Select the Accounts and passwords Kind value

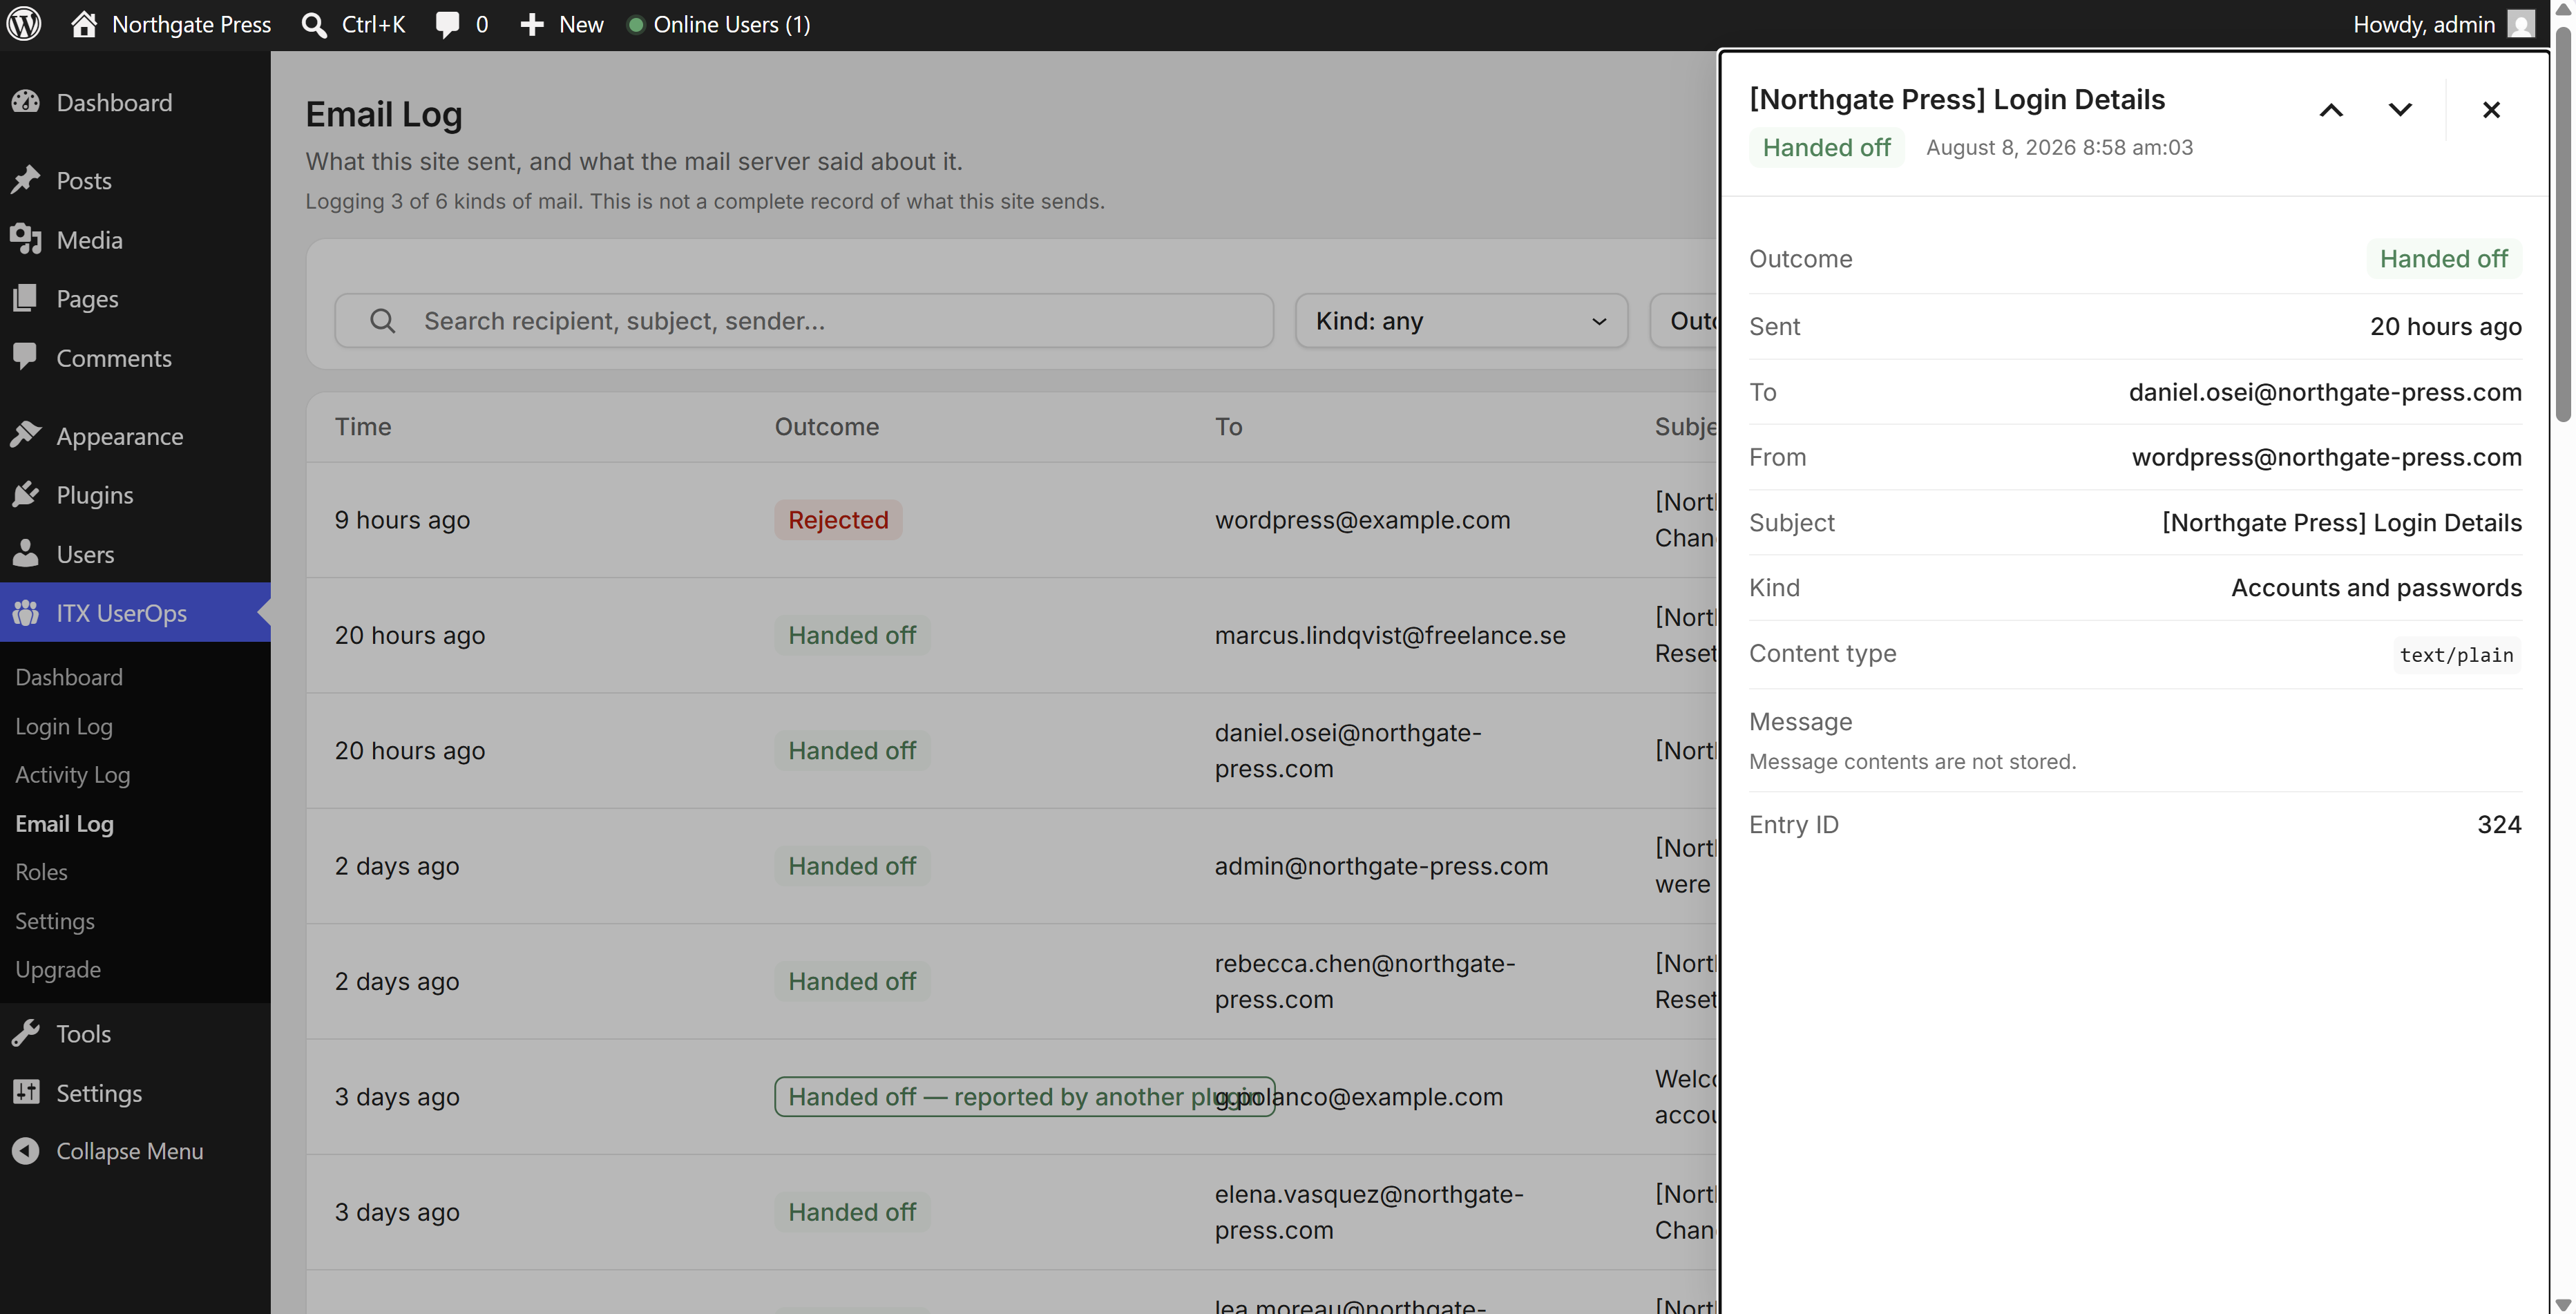tap(2376, 588)
